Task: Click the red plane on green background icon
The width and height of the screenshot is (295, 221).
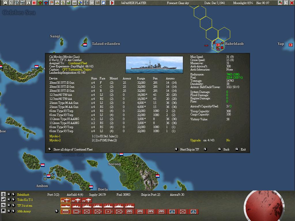Action: point(40,3)
